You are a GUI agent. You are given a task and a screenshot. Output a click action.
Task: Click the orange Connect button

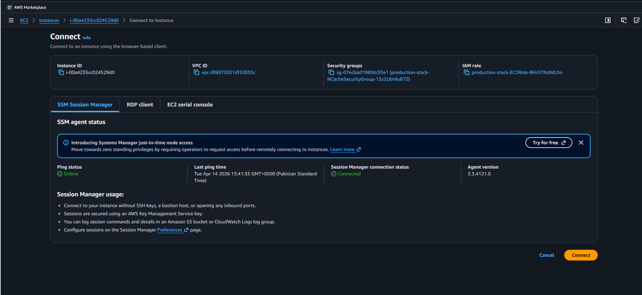(x=581, y=255)
